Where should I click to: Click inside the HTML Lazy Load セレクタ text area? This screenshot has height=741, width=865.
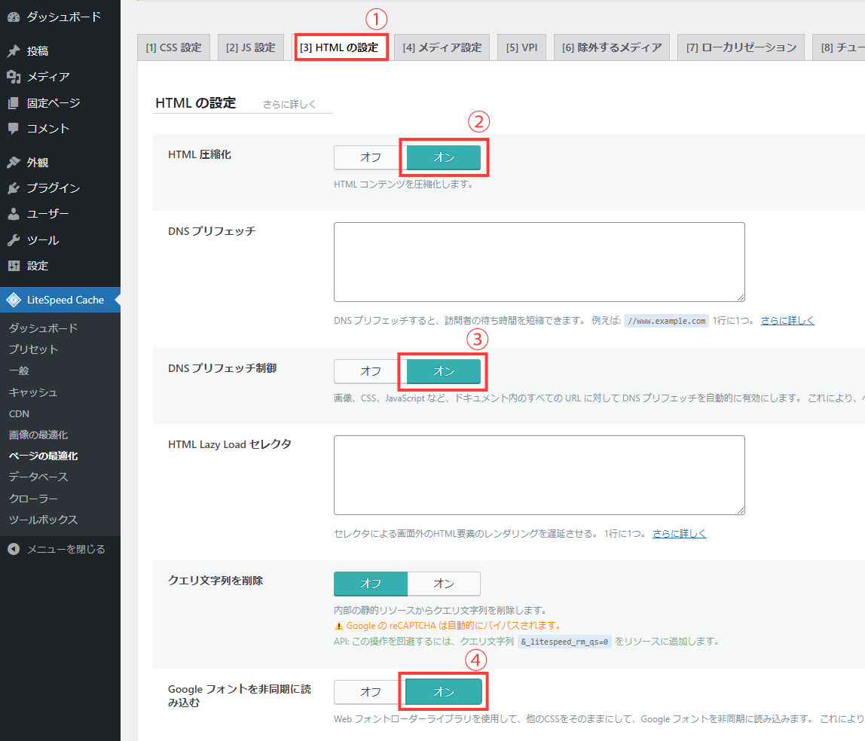[x=539, y=475]
